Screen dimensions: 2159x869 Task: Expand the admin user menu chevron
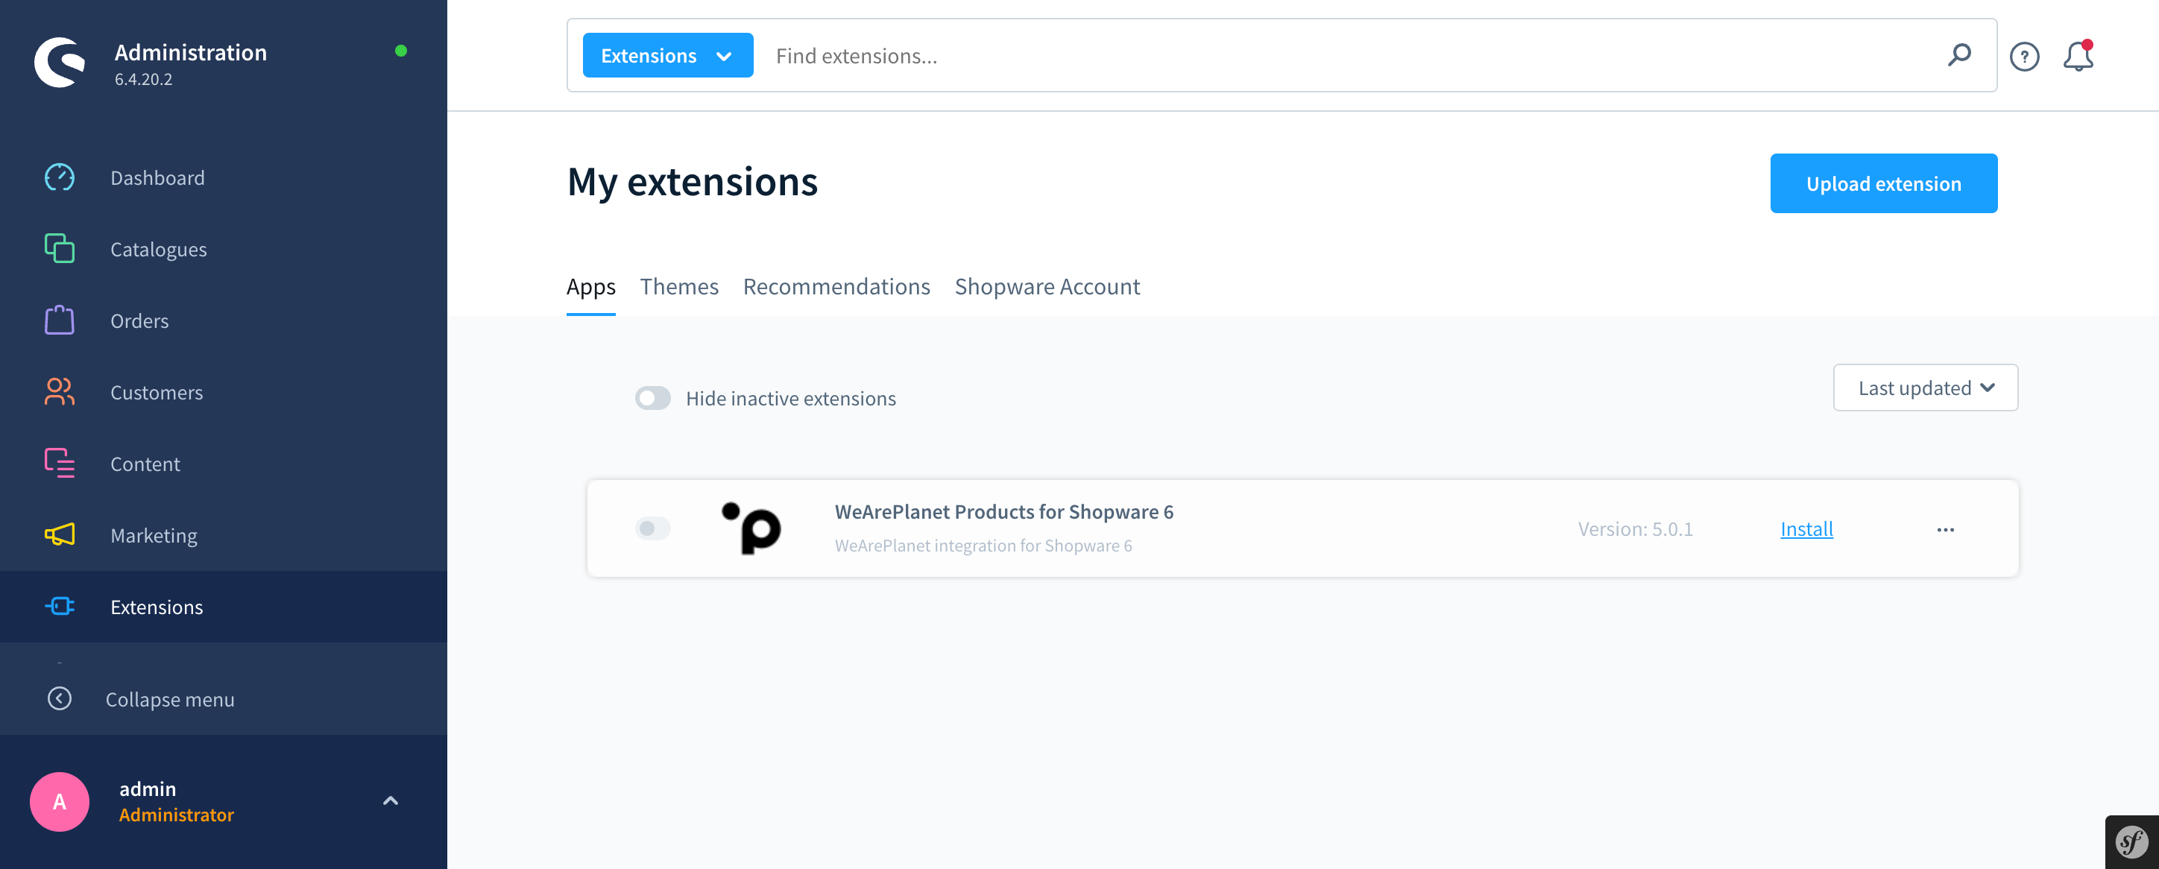(x=391, y=801)
